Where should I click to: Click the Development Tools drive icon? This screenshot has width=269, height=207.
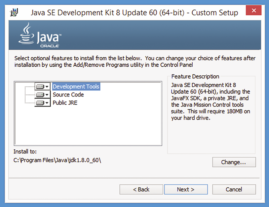pyautogui.click(x=40, y=87)
